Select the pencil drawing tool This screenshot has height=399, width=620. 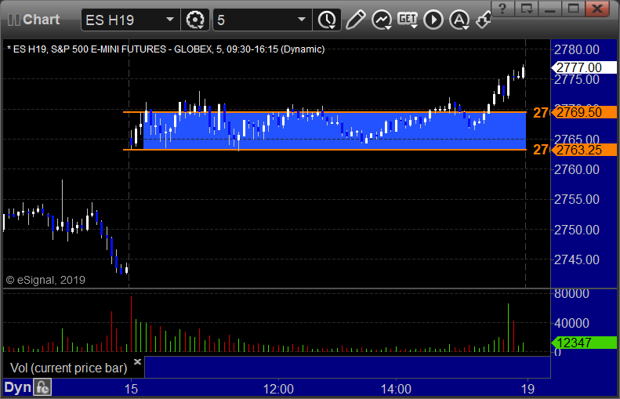pyautogui.click(x=355, y=19)
